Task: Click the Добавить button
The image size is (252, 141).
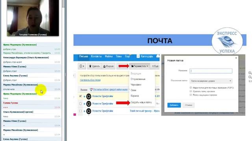Action: 174,105
